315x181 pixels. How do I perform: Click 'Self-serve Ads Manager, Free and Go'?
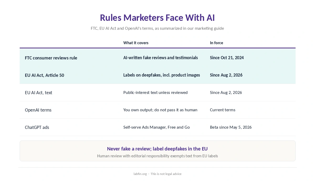[156, 127]
